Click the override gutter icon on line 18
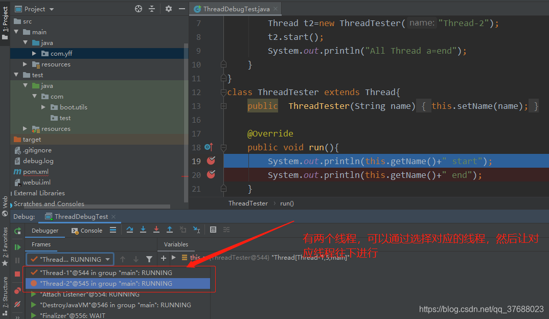Image resolution: width=549 pixels, height=319 pixels. point(209,147)
